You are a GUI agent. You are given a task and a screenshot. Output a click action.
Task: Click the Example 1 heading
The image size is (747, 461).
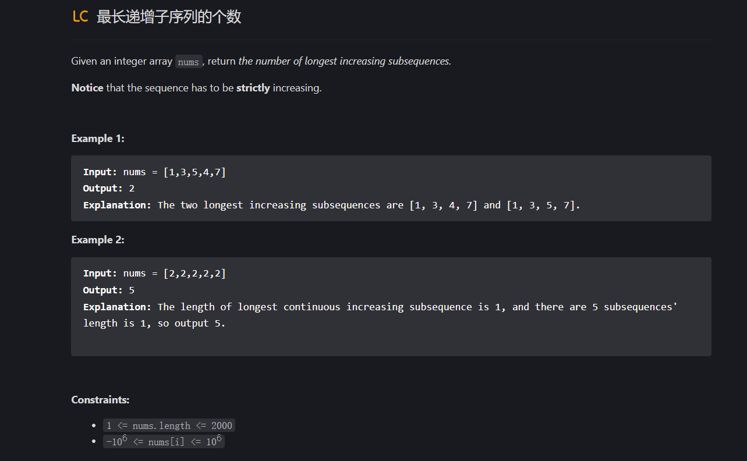98,139
